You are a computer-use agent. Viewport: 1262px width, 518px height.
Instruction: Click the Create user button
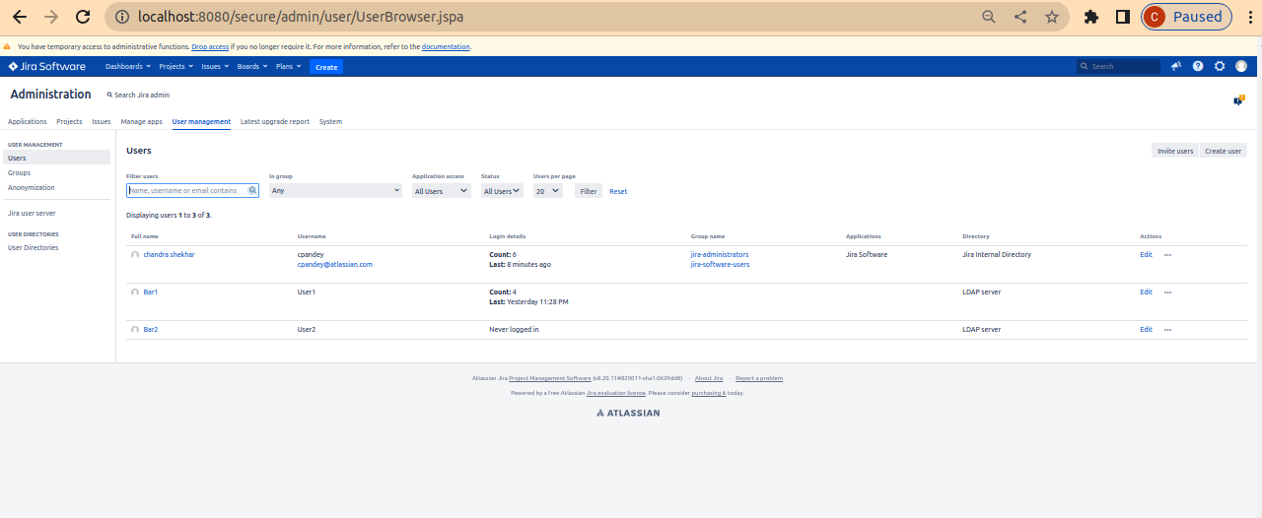1223,151
